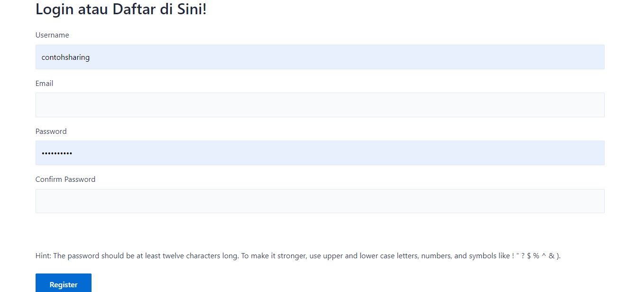This screenshot has width=636, height=292.
Task: Click the Username label text
Action: click(x=52, y=35)
